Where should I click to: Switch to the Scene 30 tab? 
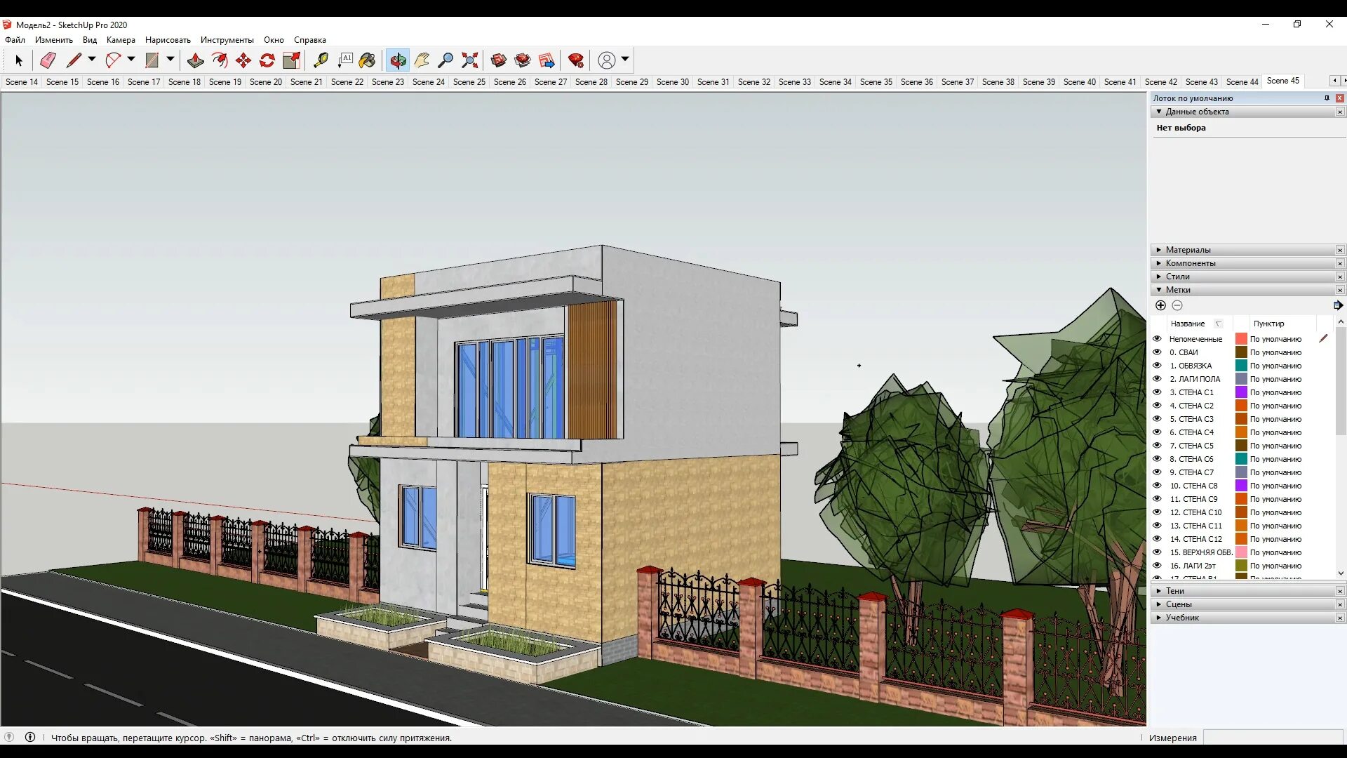click(672, 82)
